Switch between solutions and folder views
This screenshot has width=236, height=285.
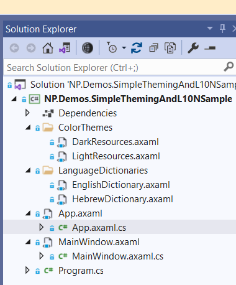65,48
